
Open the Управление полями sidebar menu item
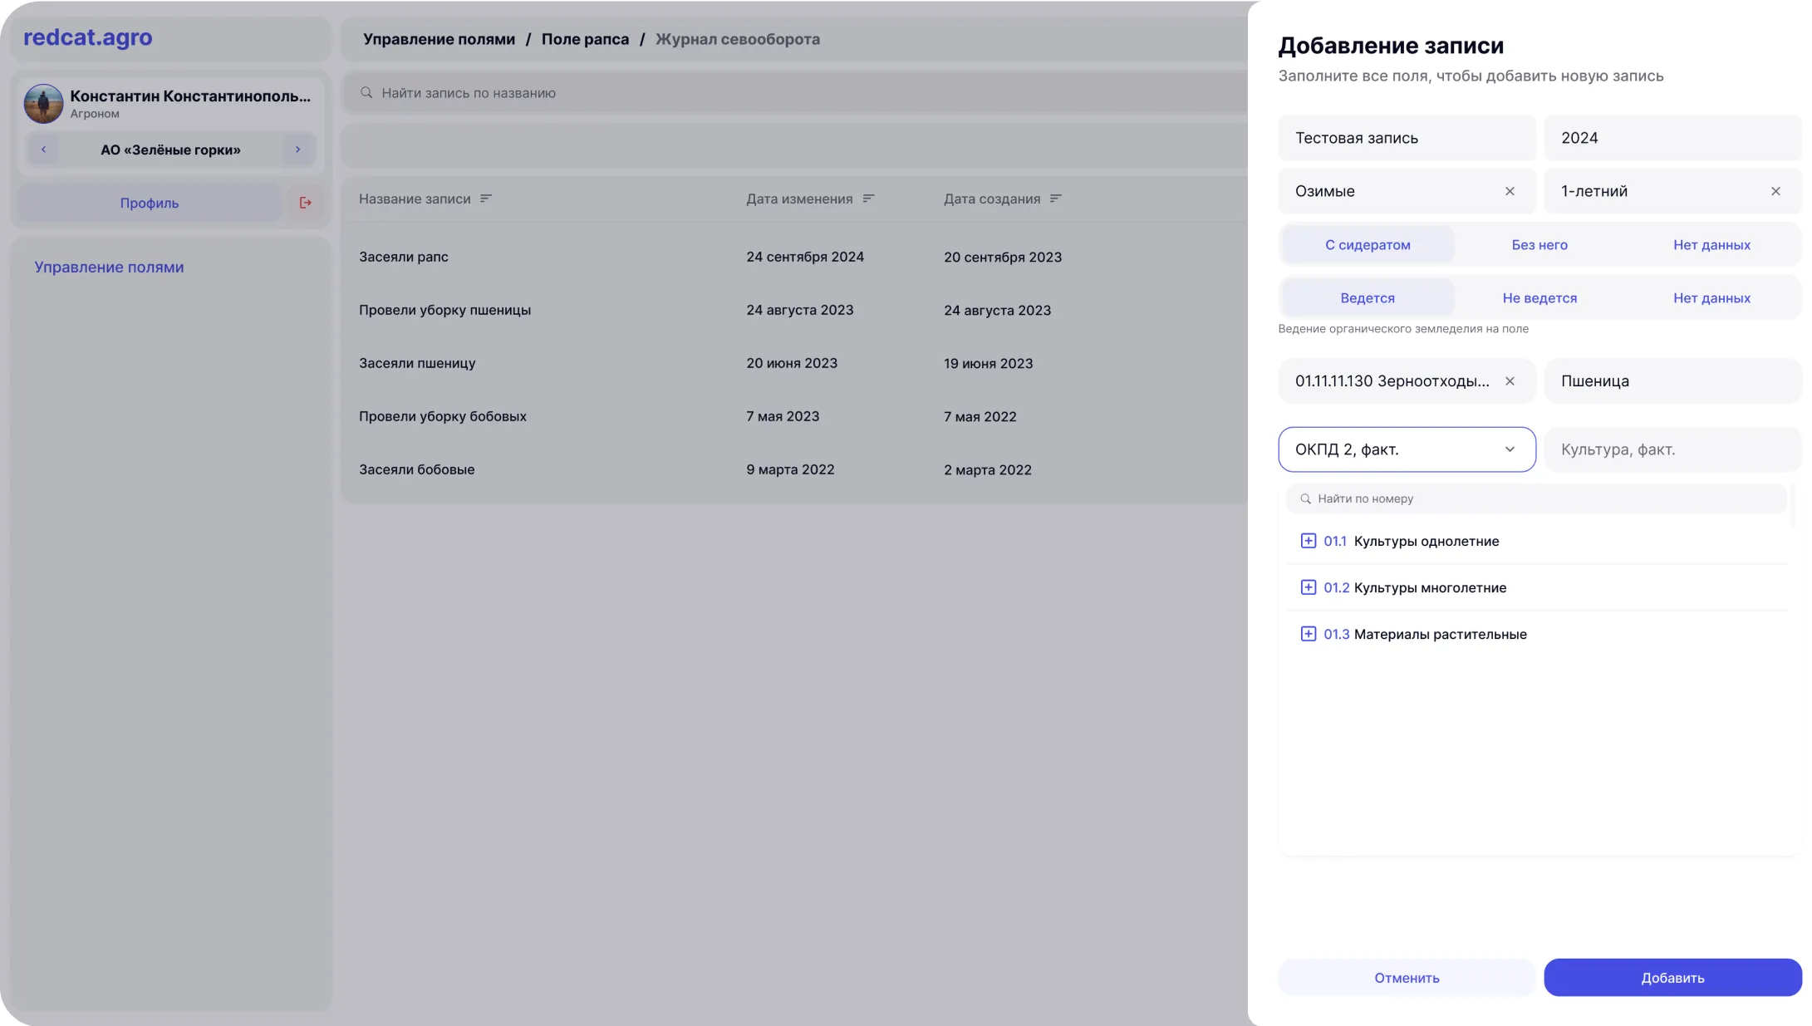click(109, 268)
